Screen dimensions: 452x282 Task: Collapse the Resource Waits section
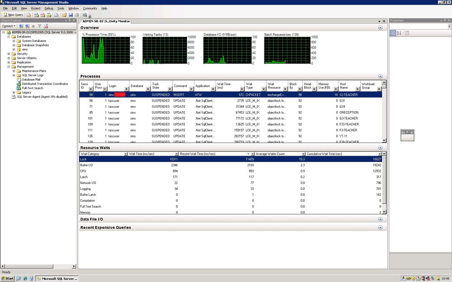tap(380, 148)
